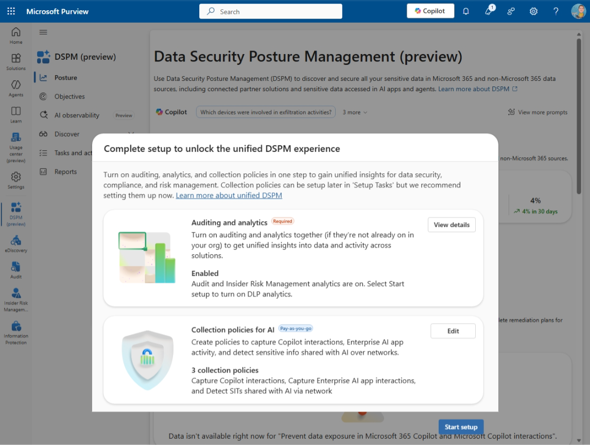
Task: Open the Audit solution icon
Action: 16,270
